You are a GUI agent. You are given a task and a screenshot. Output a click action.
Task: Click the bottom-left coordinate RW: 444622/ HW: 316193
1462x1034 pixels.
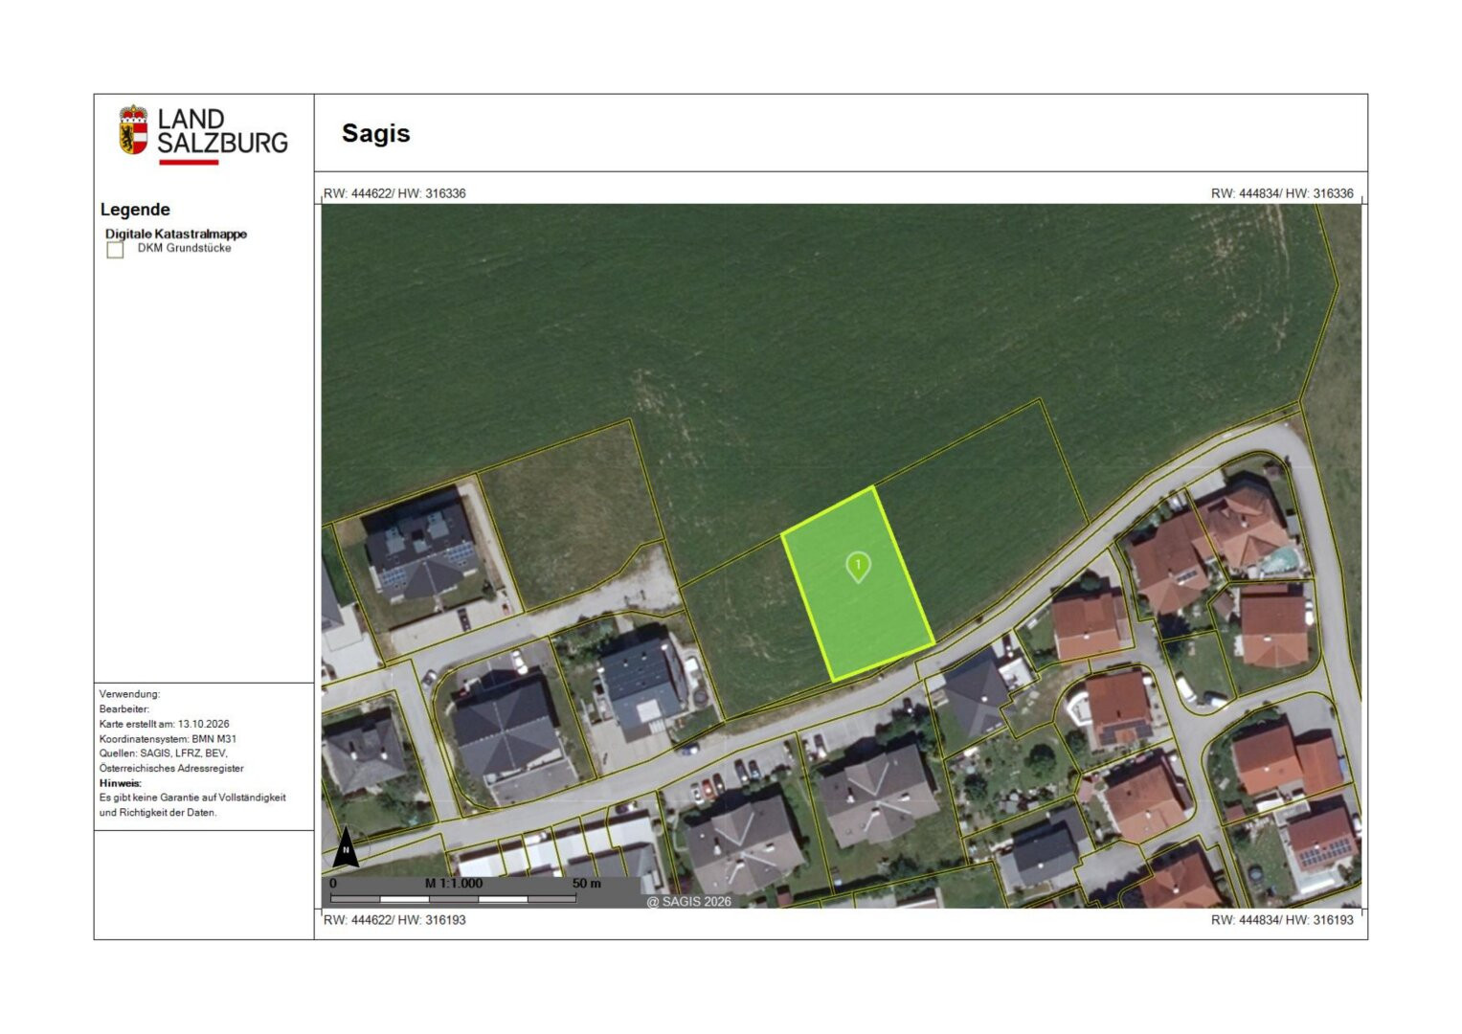pyautogui.click(x=394, y=920)
